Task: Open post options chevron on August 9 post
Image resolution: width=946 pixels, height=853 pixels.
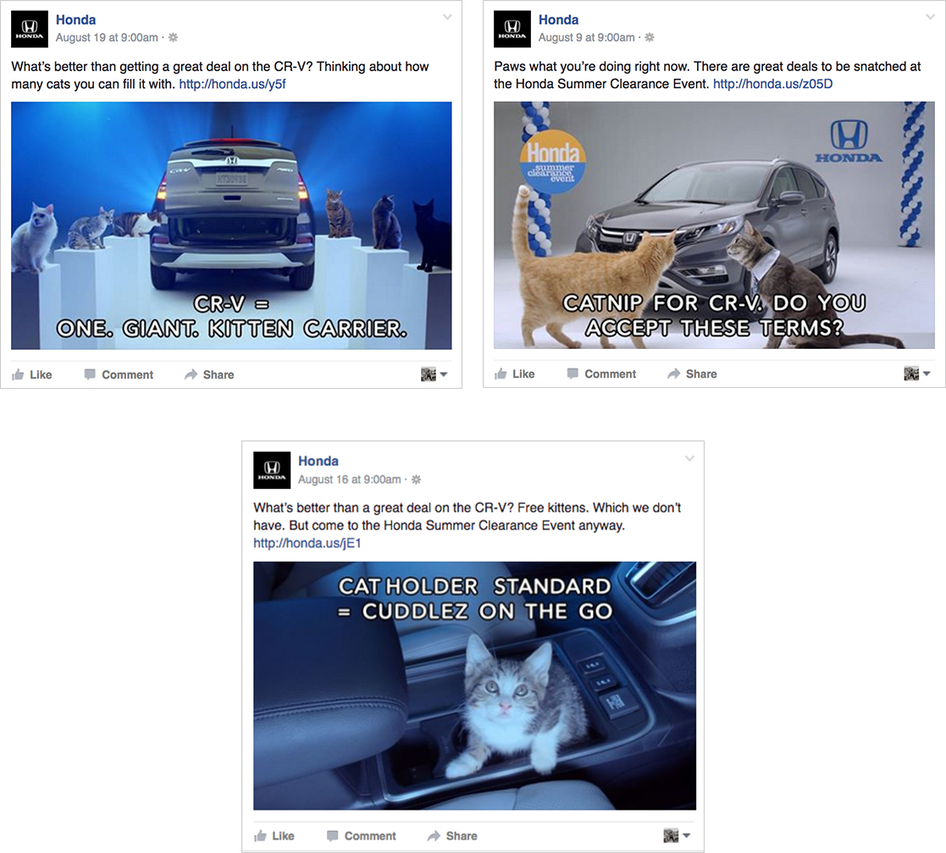Action: tap(930, 17)
